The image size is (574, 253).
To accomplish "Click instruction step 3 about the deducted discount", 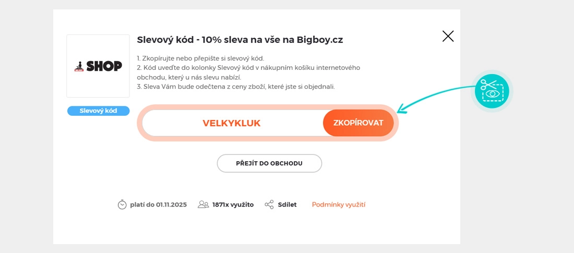I will (x=236, y=87).
